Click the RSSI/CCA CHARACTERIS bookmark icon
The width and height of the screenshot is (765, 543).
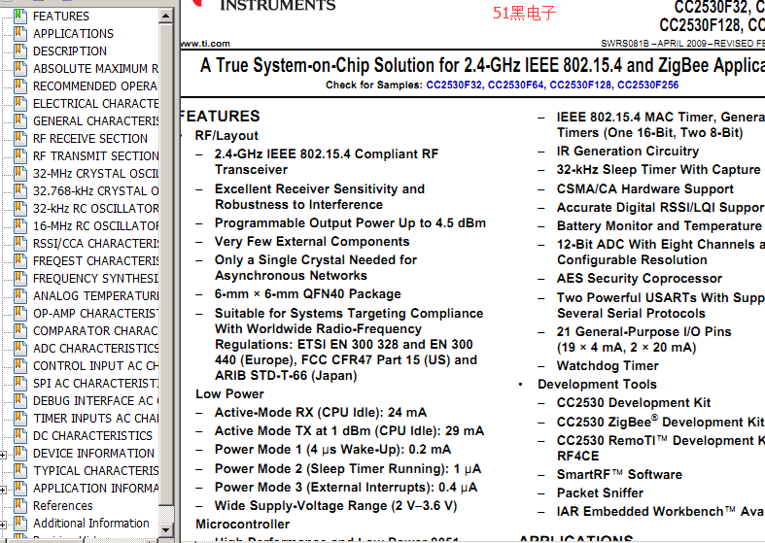pyautogui.click(x=20, y=244)
